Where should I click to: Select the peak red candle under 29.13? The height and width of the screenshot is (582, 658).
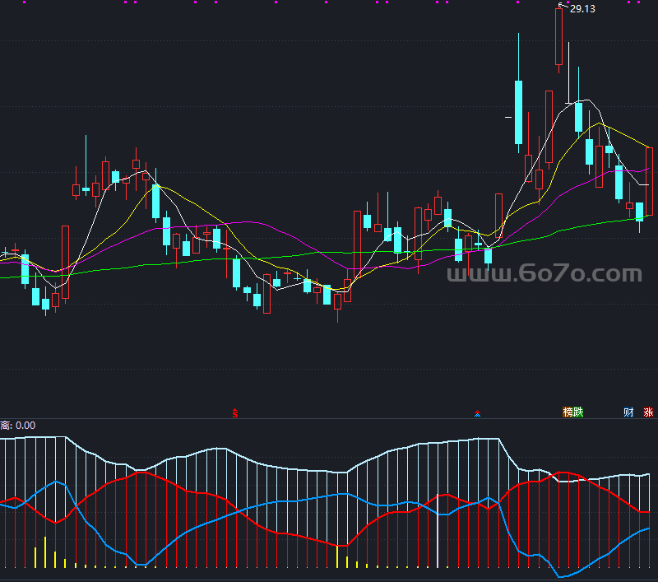point(559,37)
